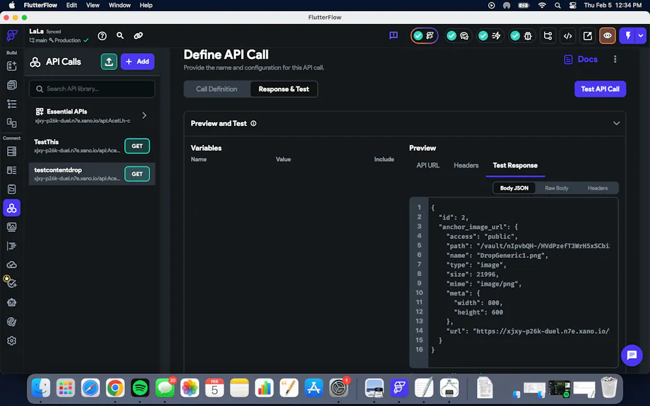
Task: Open the Settings gear in sidebar
Action: (x=12, y=340)
